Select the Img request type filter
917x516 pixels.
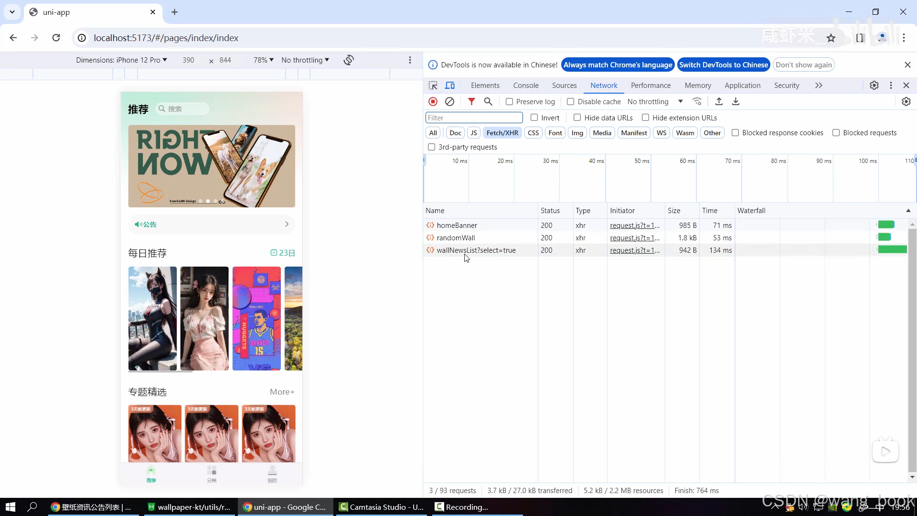click(577, 133)
